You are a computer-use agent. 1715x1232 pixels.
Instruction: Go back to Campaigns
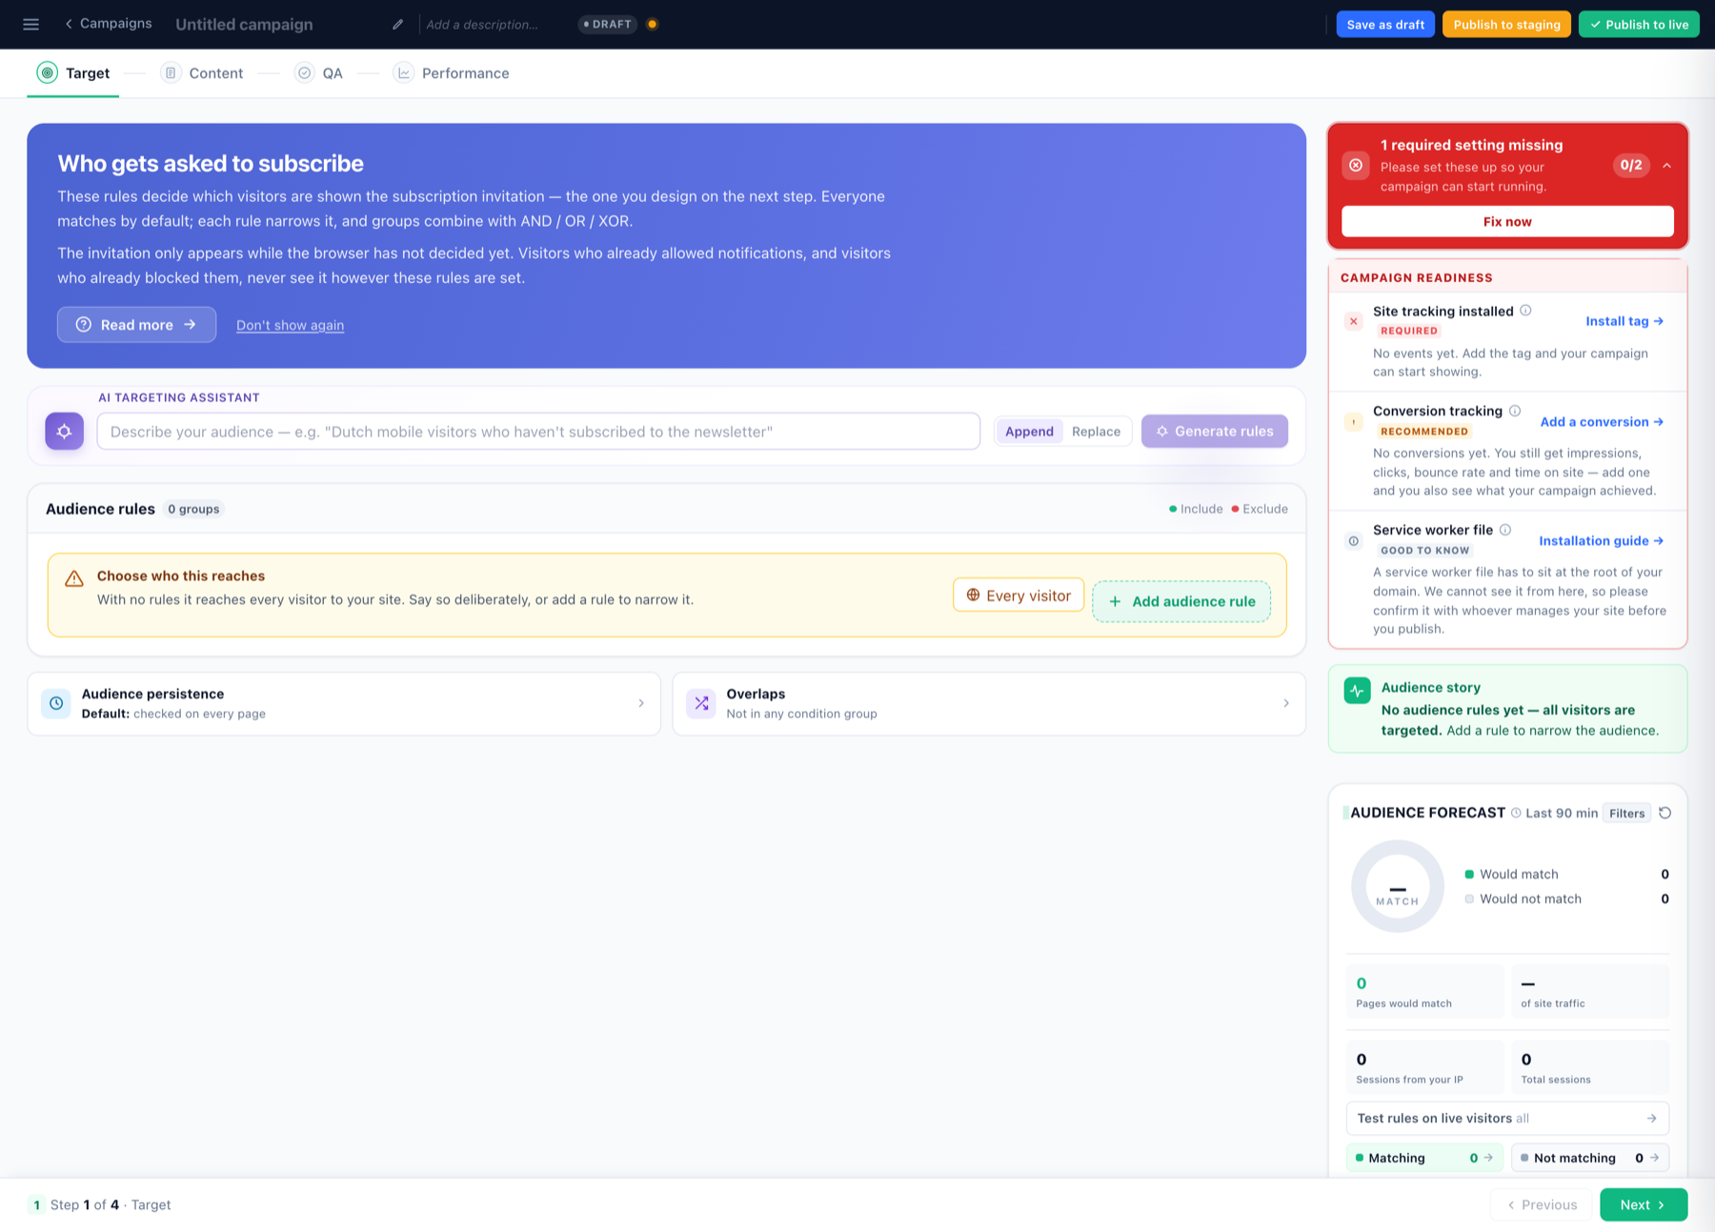pyautogui.click(x=108, y=23)
